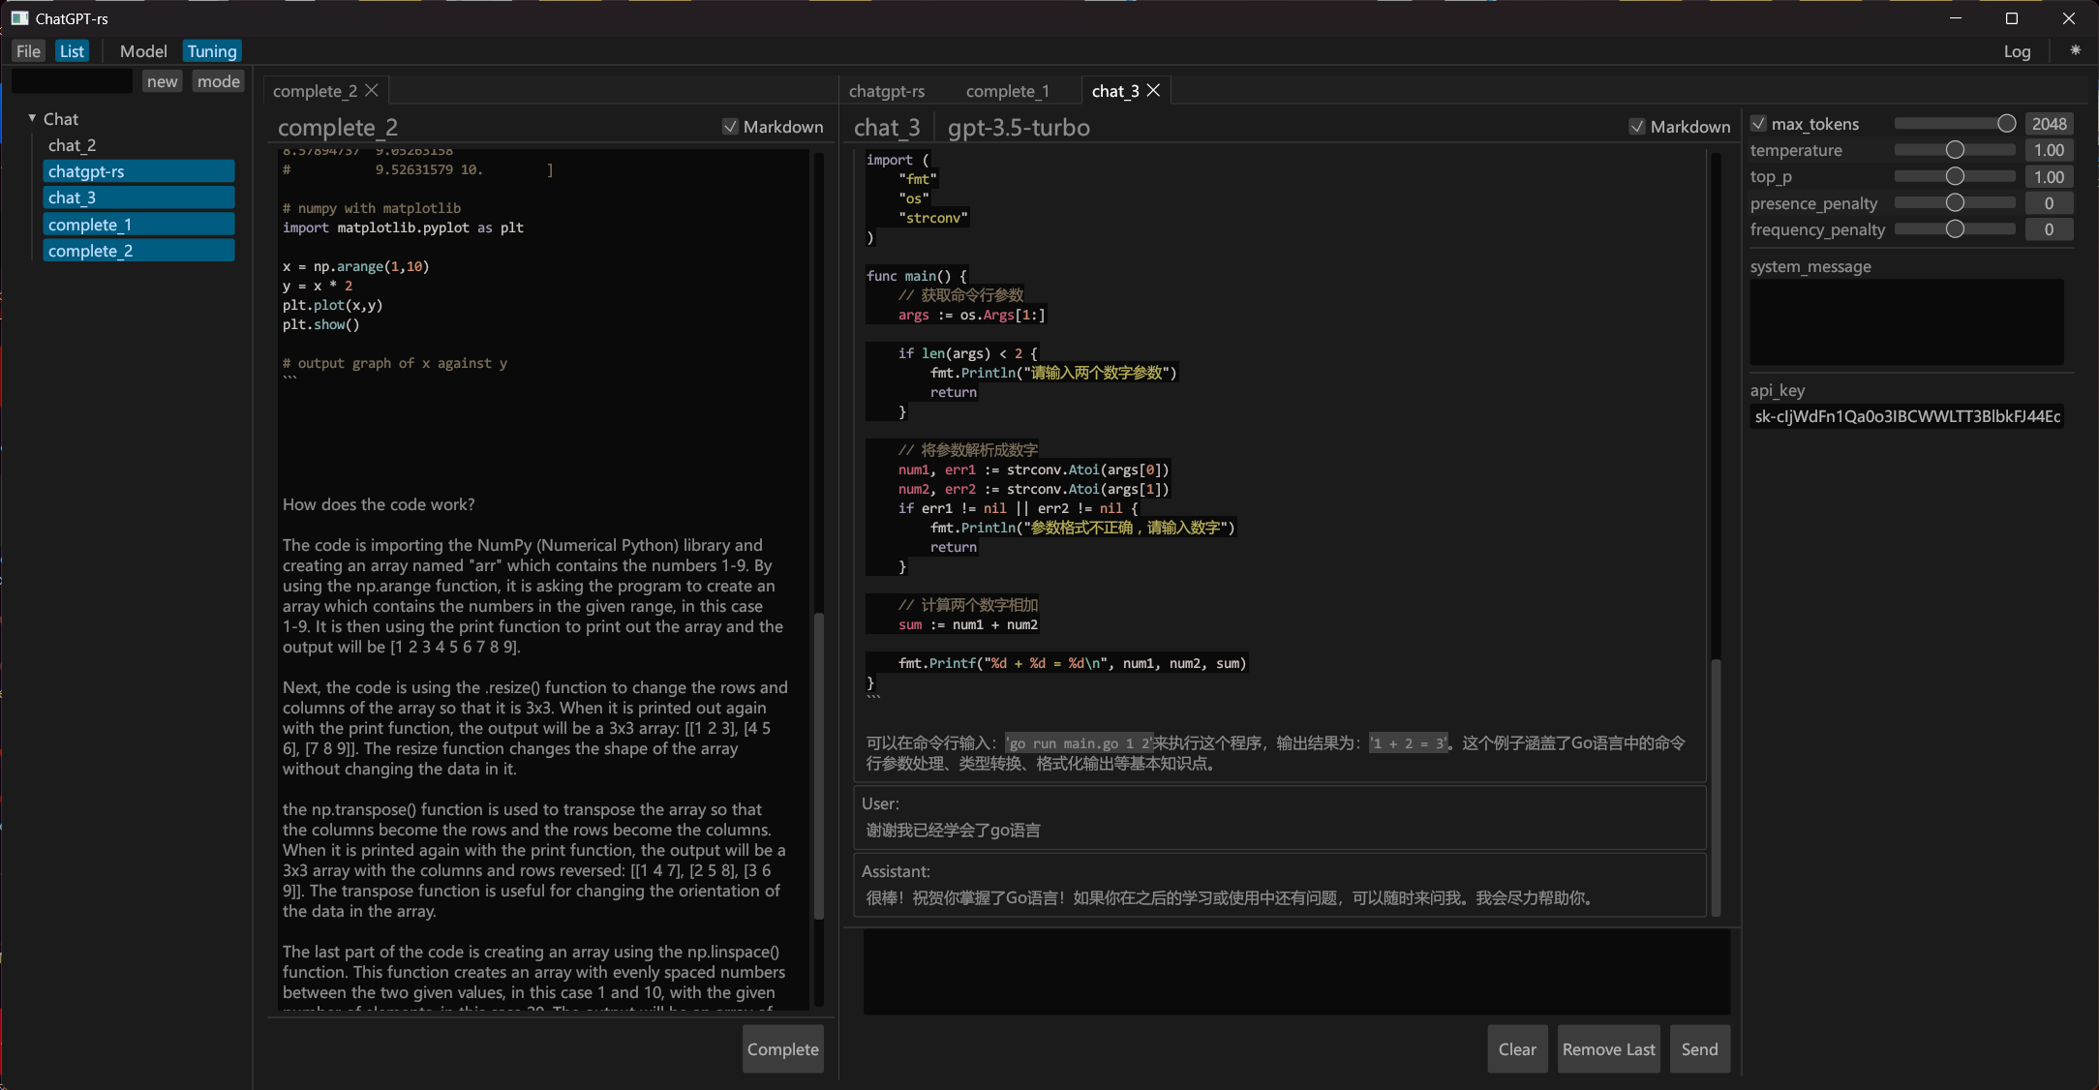Close the complete_2 tab
This screenshot has height=1090, width=2099.
point(373,90)
